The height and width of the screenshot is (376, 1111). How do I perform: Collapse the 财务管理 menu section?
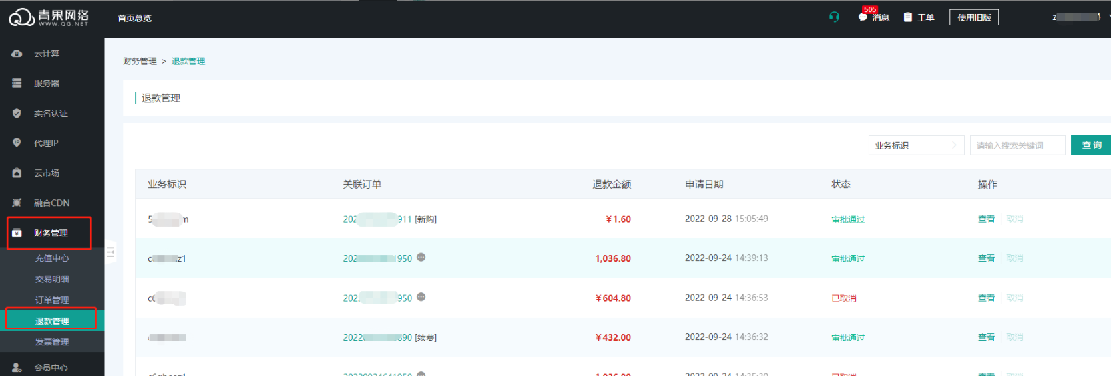(50, 233)
